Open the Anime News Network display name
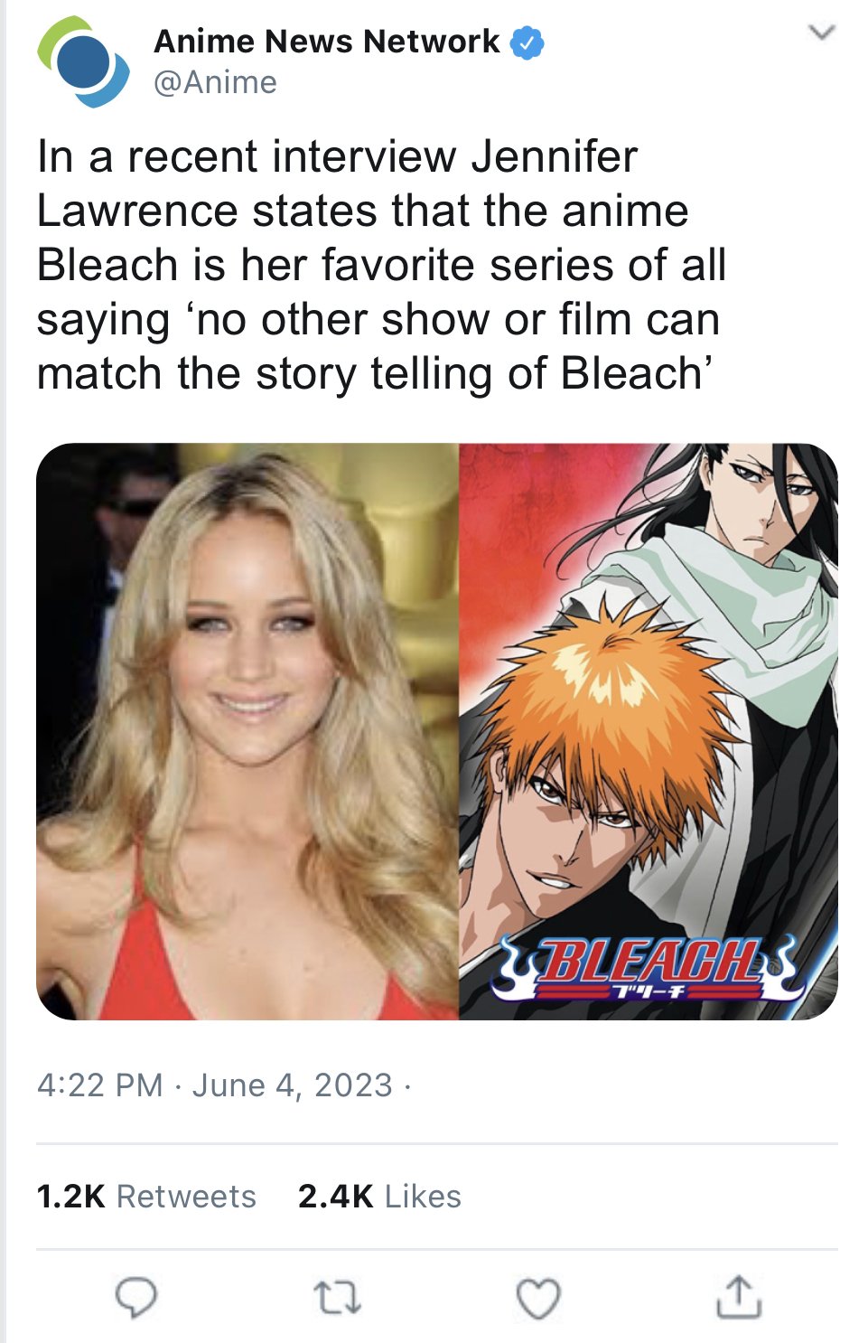The image size is (868, 1343). (x=326, y=42)
